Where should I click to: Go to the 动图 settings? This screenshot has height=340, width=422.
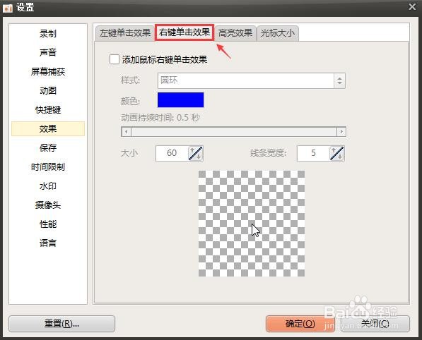(48, 91)
